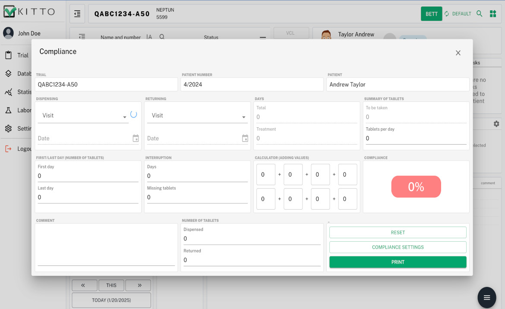Expand the Dispensing Visit dropdown
Image resolution: width=505 pixels, height=309 pixels.
(83, 116)
